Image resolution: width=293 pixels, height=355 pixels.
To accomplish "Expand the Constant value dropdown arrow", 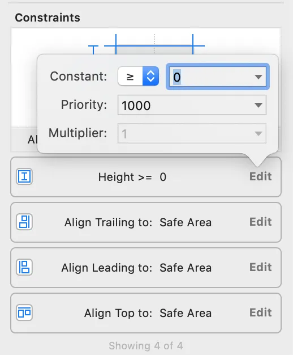I will 258,77.
